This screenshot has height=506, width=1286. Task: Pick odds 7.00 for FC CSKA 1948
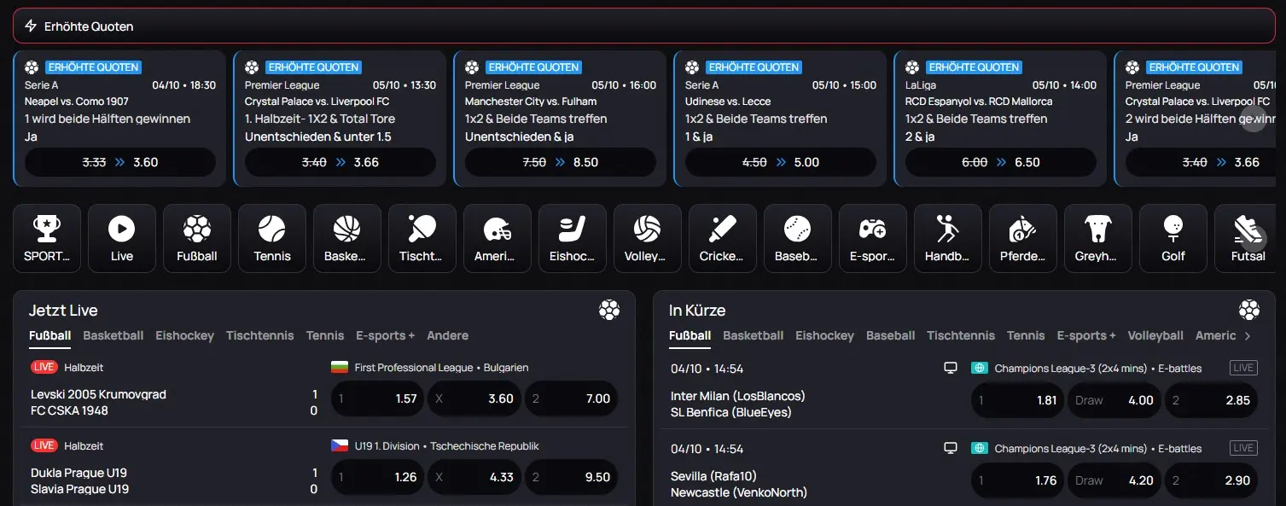click(x=571, y=398)
